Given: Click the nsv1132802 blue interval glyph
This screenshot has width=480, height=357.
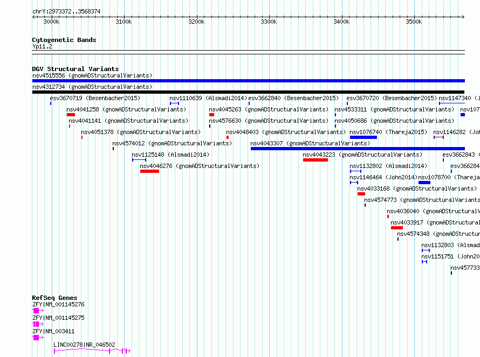Looking at the screenshot, I should [356, 171].
